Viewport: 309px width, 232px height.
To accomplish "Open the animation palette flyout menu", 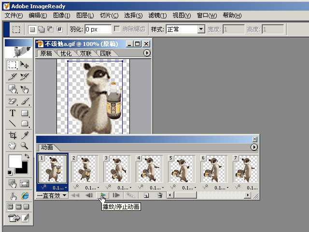I will click(254, 147).
